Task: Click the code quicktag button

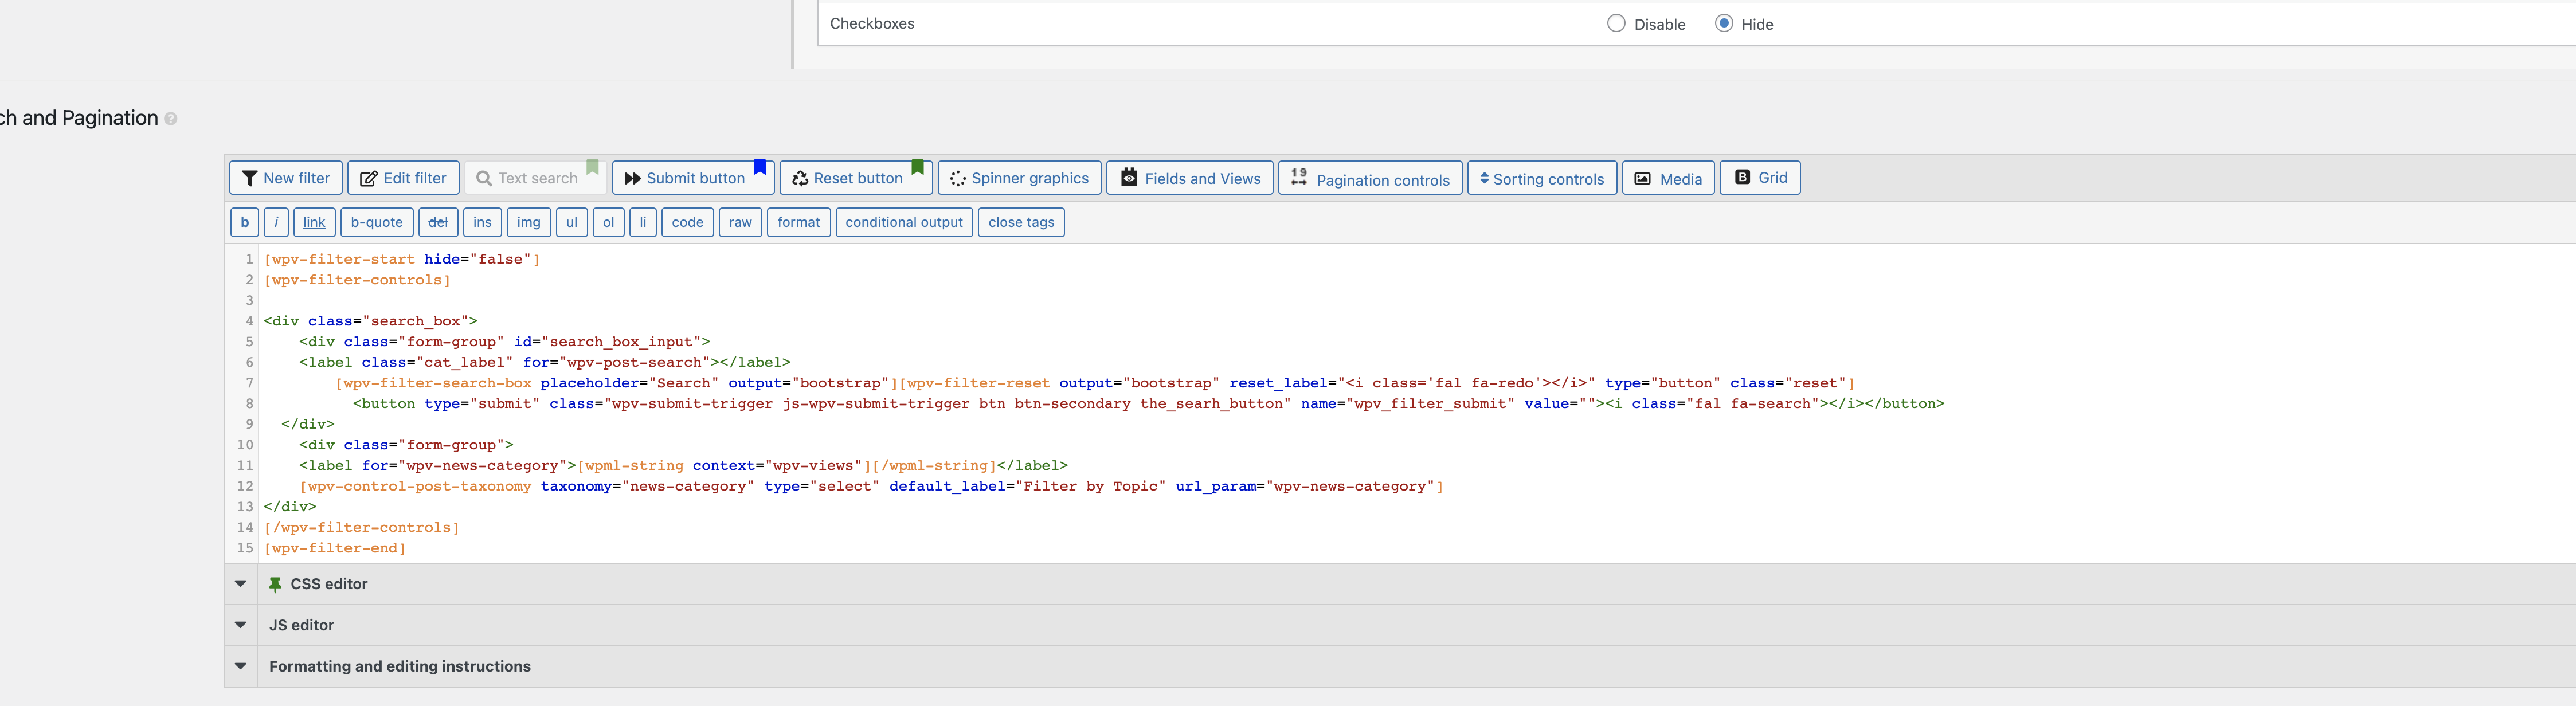Action: 688,222
